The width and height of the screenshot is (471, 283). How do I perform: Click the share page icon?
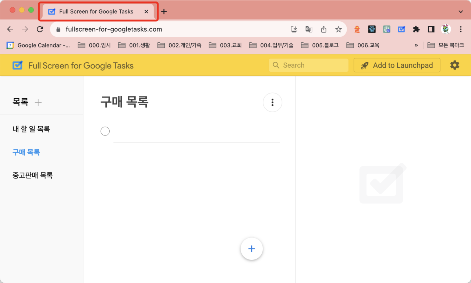324,29
